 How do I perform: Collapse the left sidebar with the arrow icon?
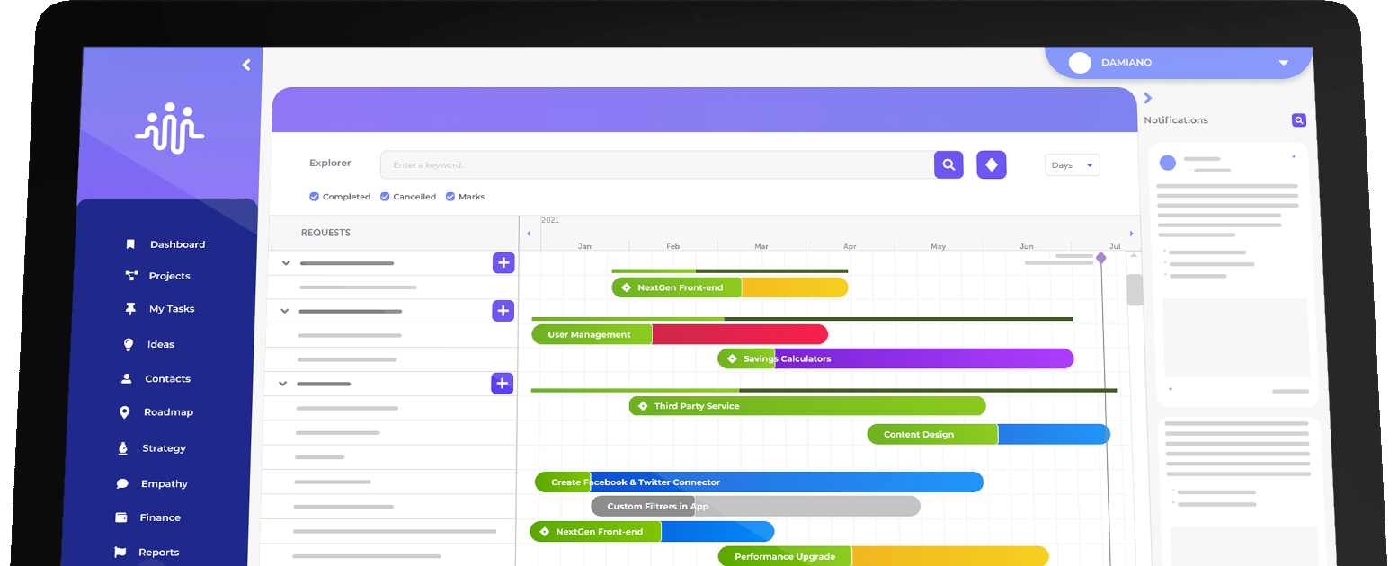[246, 65]
